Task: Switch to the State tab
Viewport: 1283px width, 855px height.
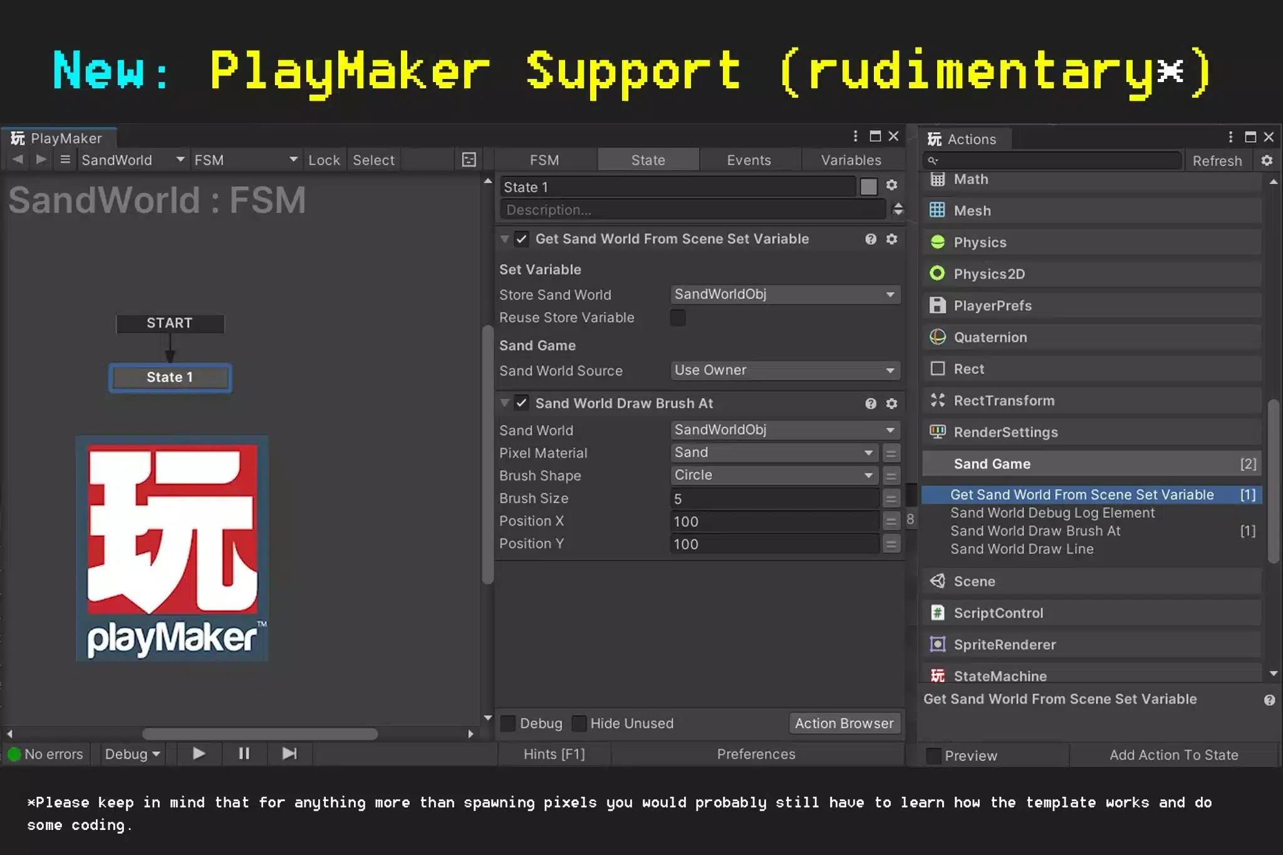Action: 648,160
